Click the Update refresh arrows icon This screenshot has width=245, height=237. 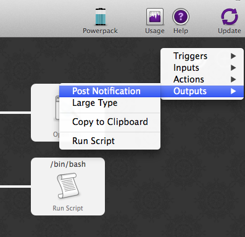[230, 17]
